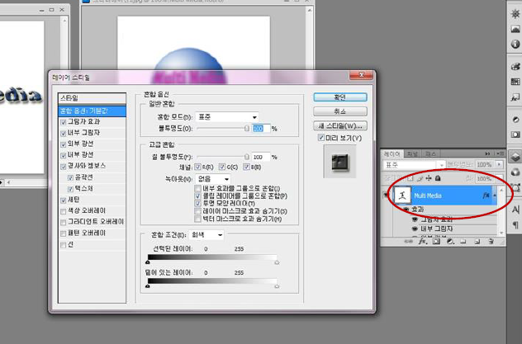Click the delete layer trash icon

(491, 242)
